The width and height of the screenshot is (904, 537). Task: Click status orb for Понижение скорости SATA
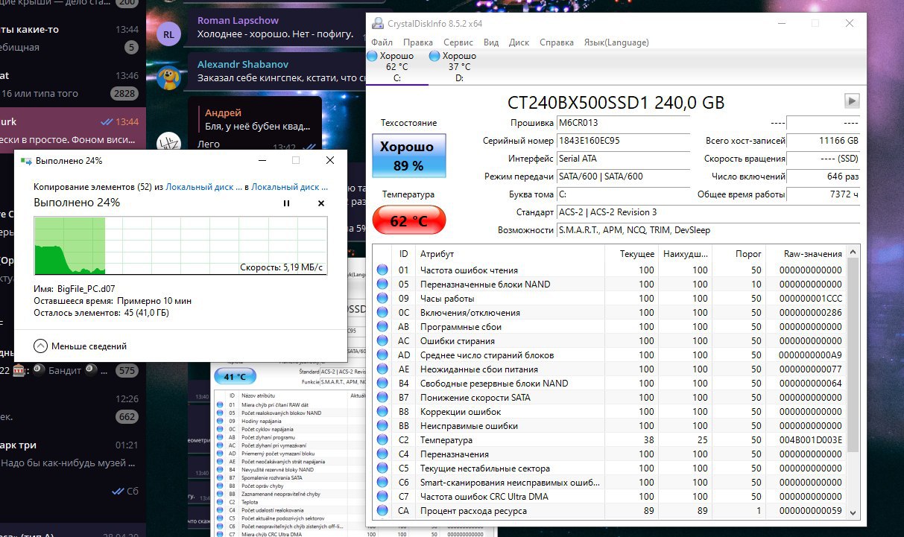pyautogui.click(x=382, y=398)
